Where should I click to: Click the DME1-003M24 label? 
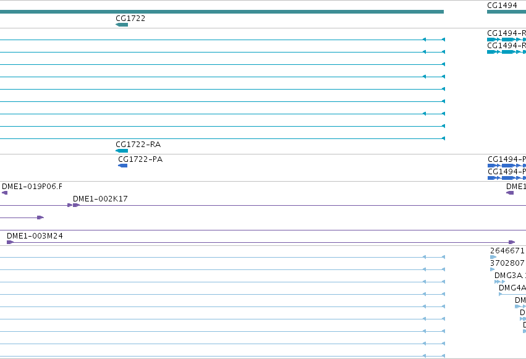(x=35, y=236)
